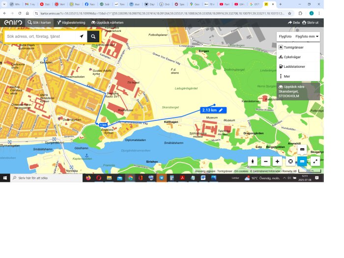344x258 pixels.
Task: Focus the address search field
Action: tap(41, 36)
